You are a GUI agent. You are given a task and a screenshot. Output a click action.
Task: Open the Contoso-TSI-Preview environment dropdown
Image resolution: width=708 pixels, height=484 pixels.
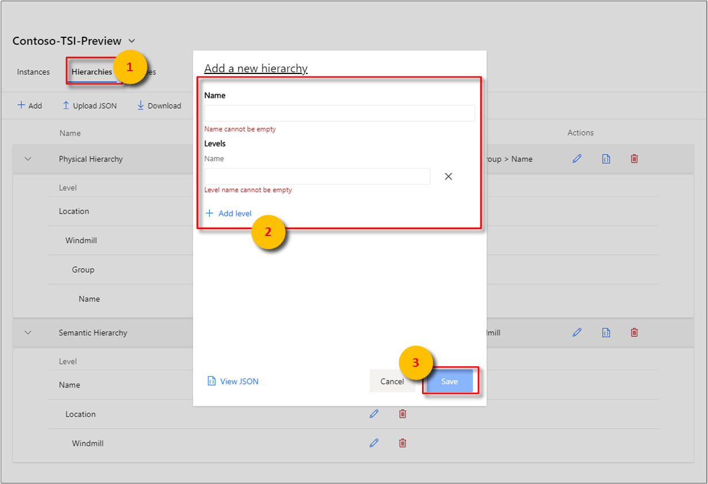point(131,41)
